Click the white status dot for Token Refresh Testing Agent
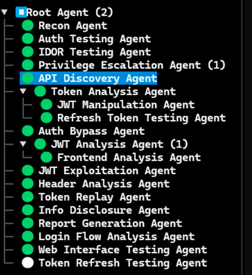The height and width of the screenshot is (275, 252). click(x=28, y=263)
